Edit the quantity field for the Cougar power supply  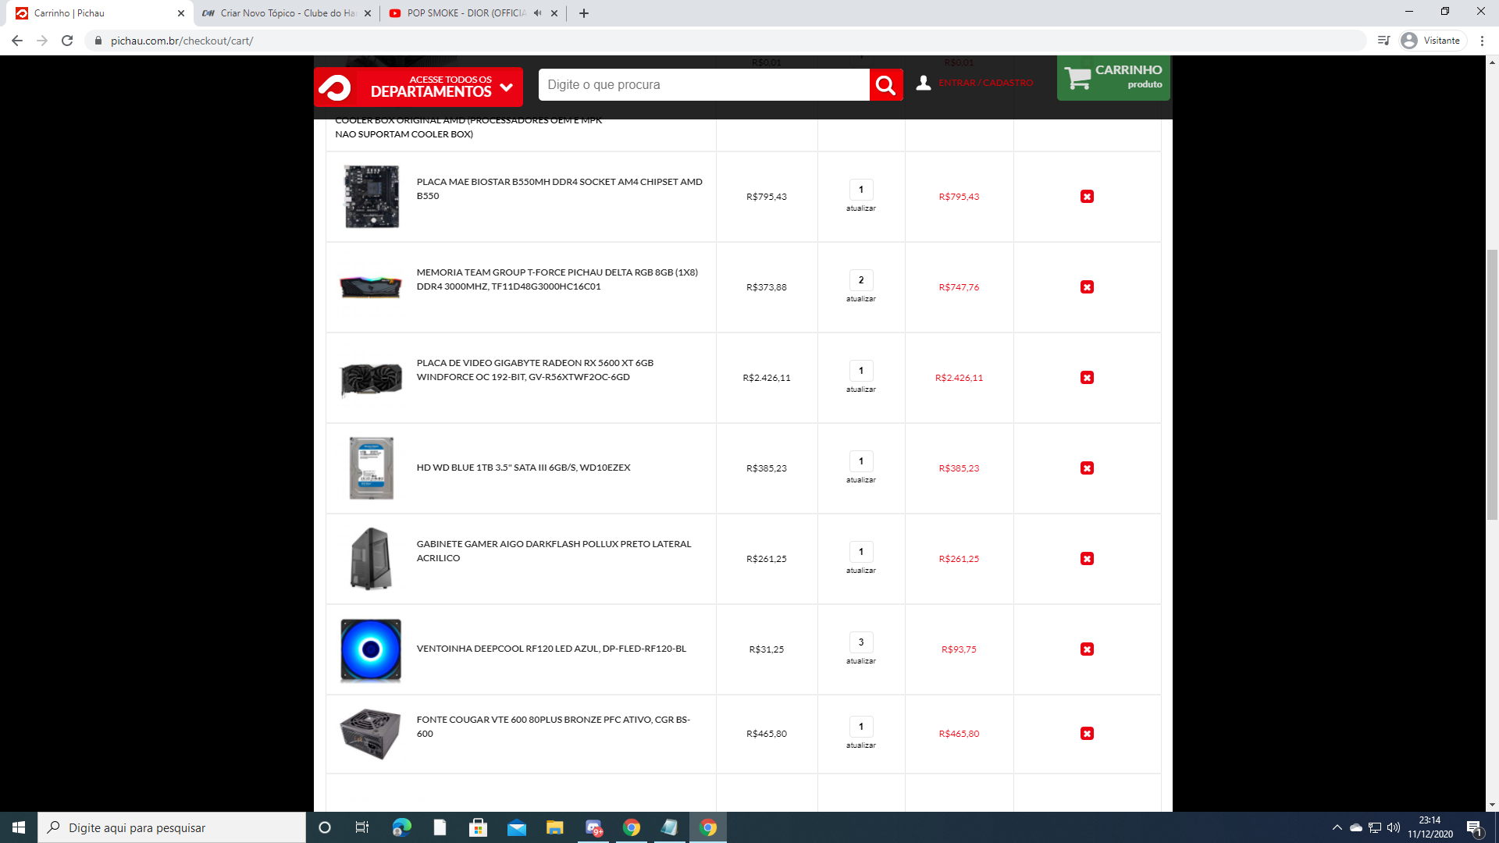point(861,727)
